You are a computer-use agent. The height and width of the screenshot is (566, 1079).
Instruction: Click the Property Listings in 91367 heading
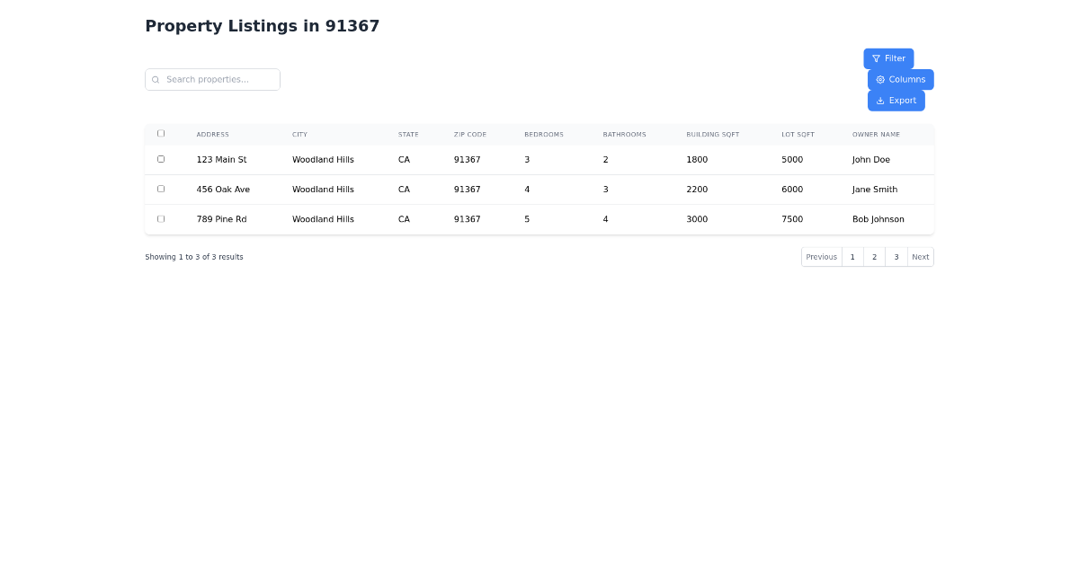point(262,26)
